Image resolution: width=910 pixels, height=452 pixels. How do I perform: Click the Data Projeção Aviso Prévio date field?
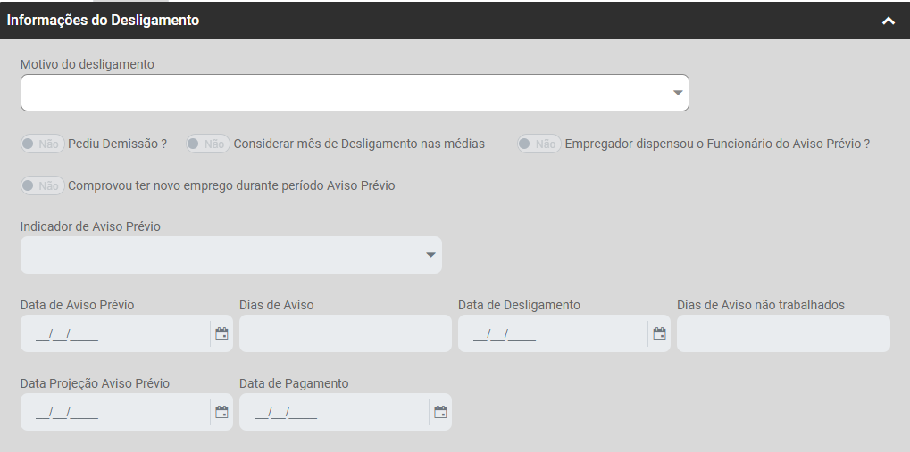(114, 413)
